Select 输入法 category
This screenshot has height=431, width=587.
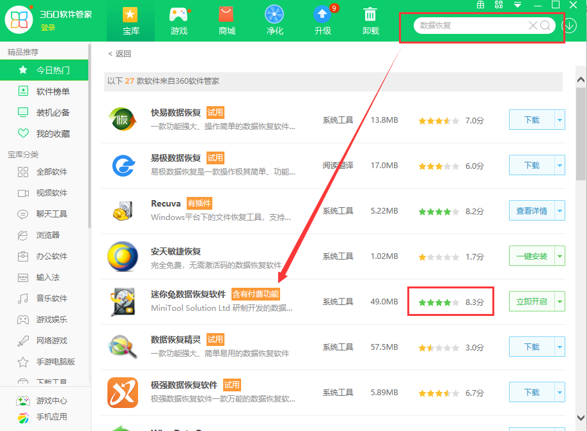44,277
